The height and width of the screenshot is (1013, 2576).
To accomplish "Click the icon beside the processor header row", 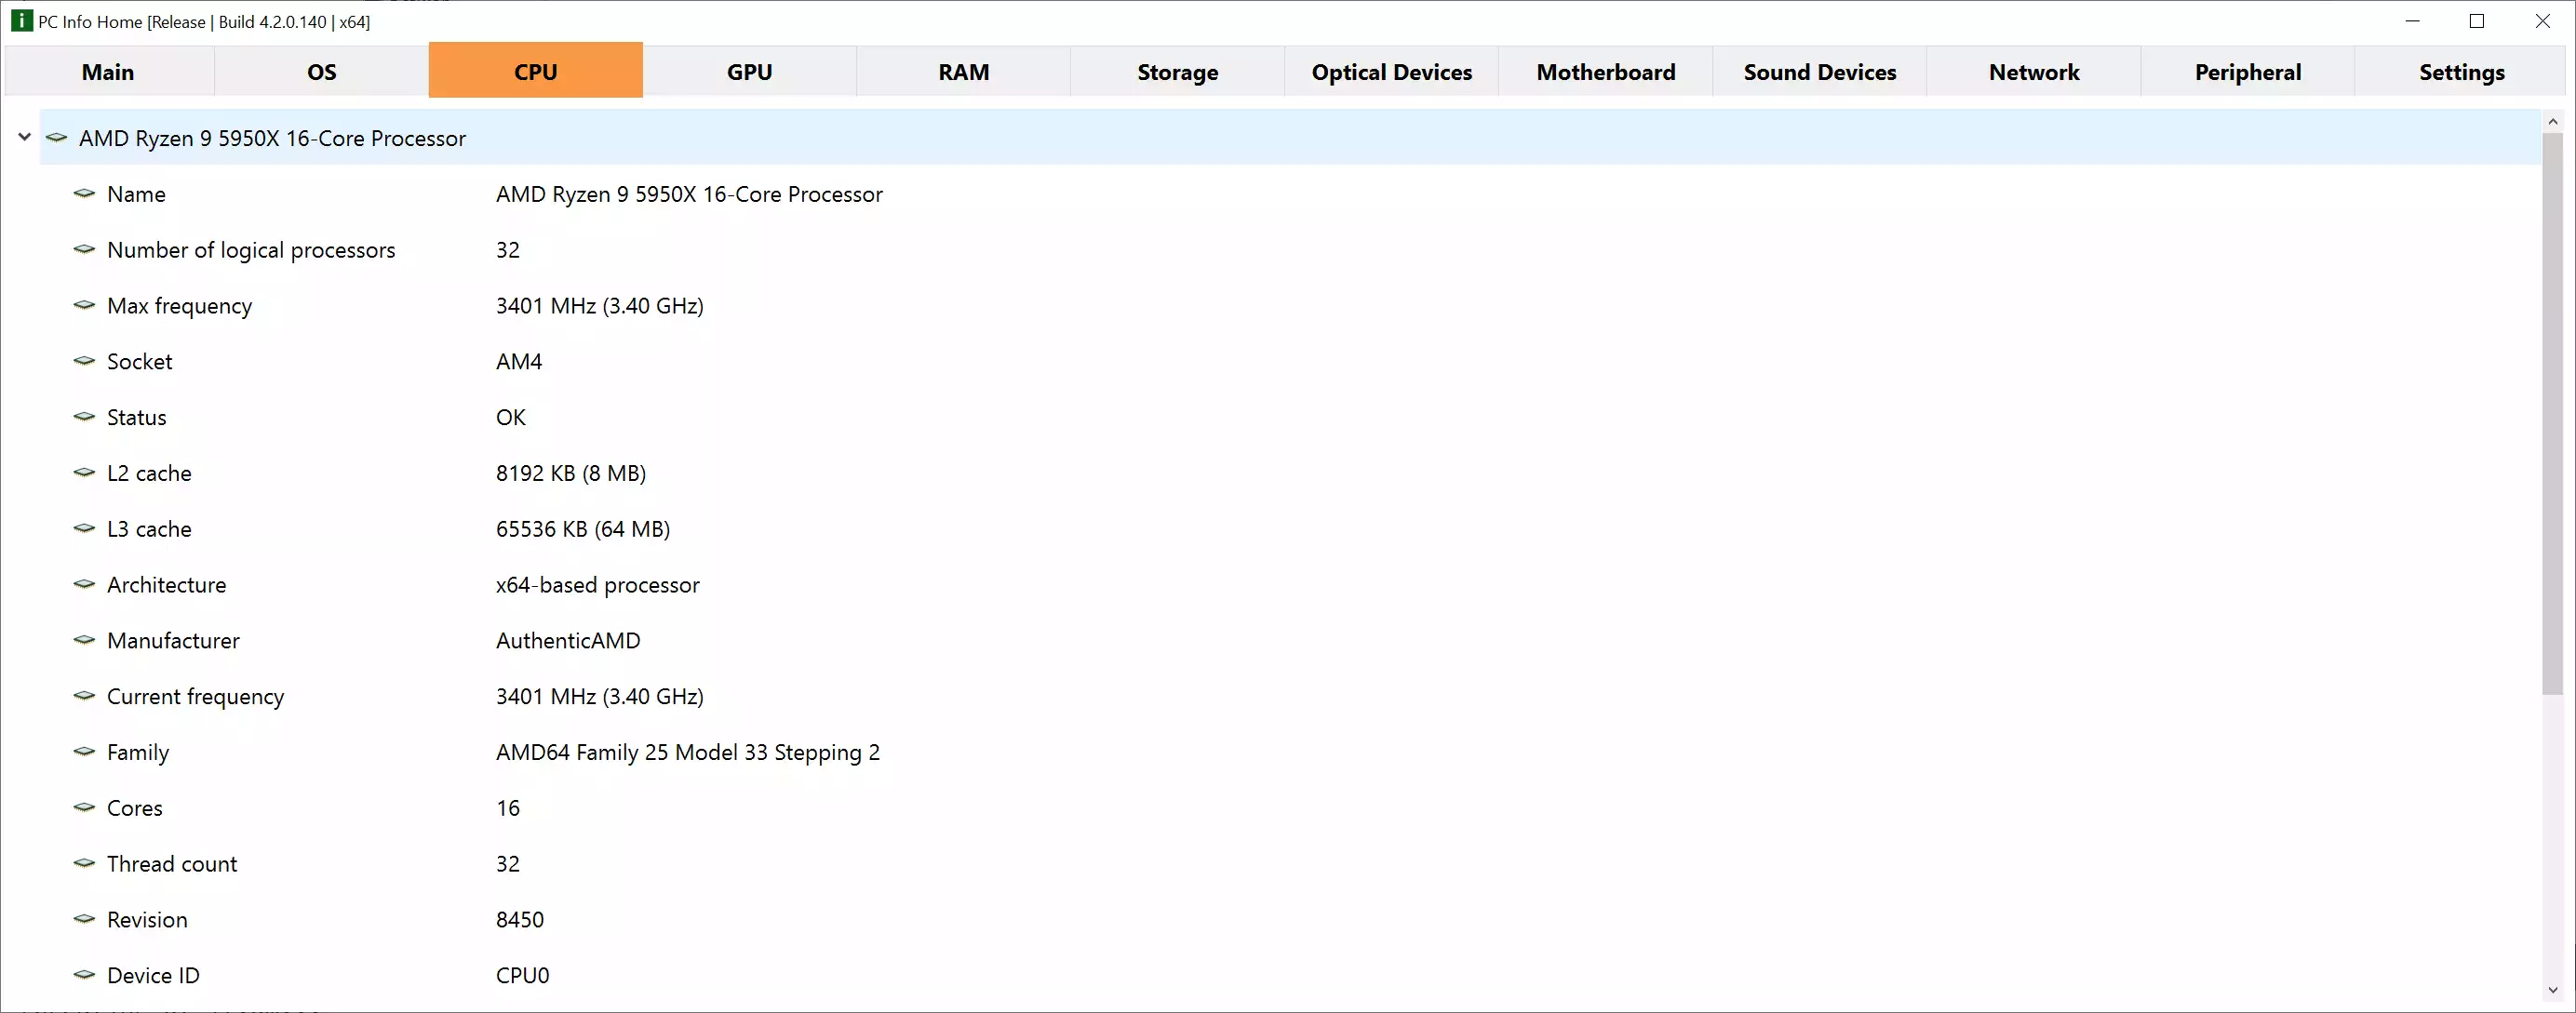I will [x=56, y=137].
